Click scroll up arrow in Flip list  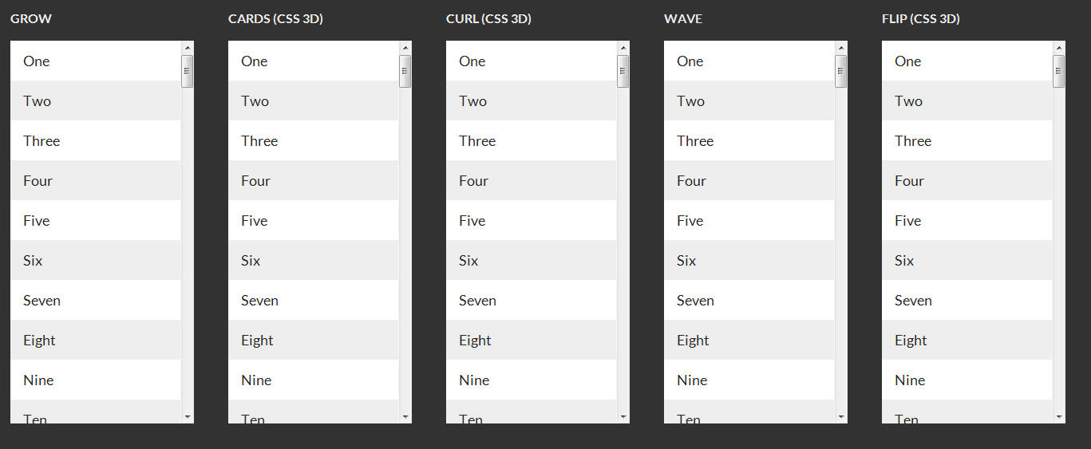(1059, 47)
